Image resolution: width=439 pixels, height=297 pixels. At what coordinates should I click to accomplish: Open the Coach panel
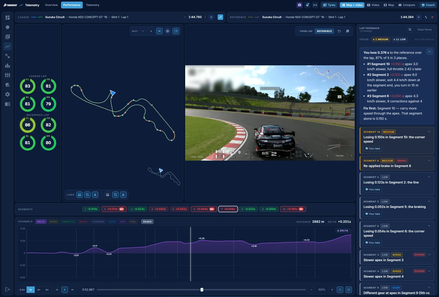click(428, 5)
